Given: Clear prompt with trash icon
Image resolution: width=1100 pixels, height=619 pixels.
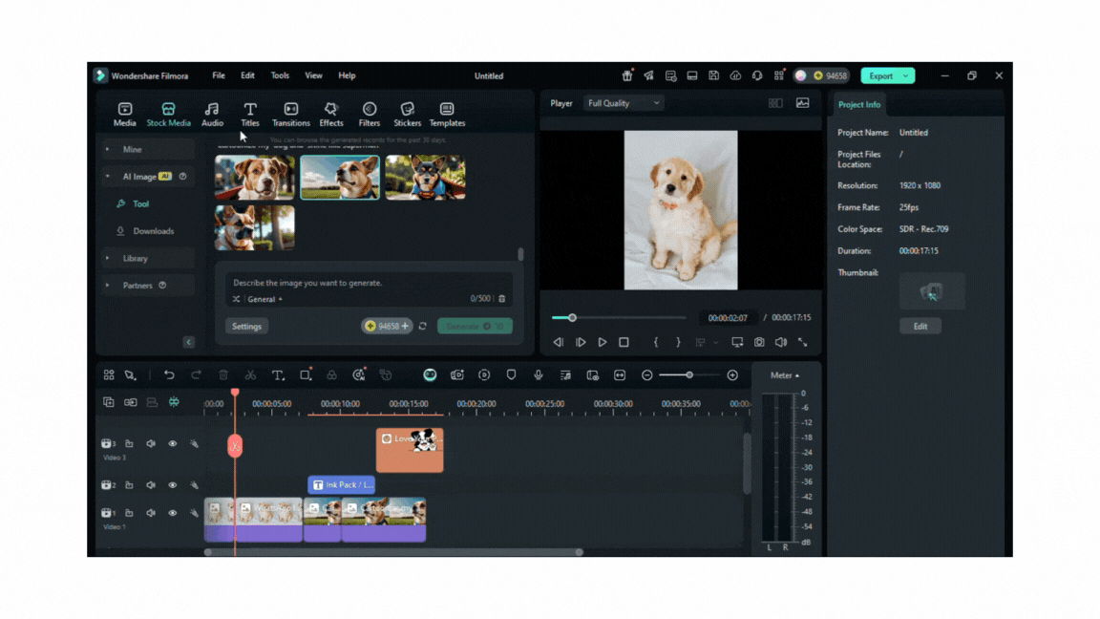Looking at the screenshot, I should click(501, 299).
